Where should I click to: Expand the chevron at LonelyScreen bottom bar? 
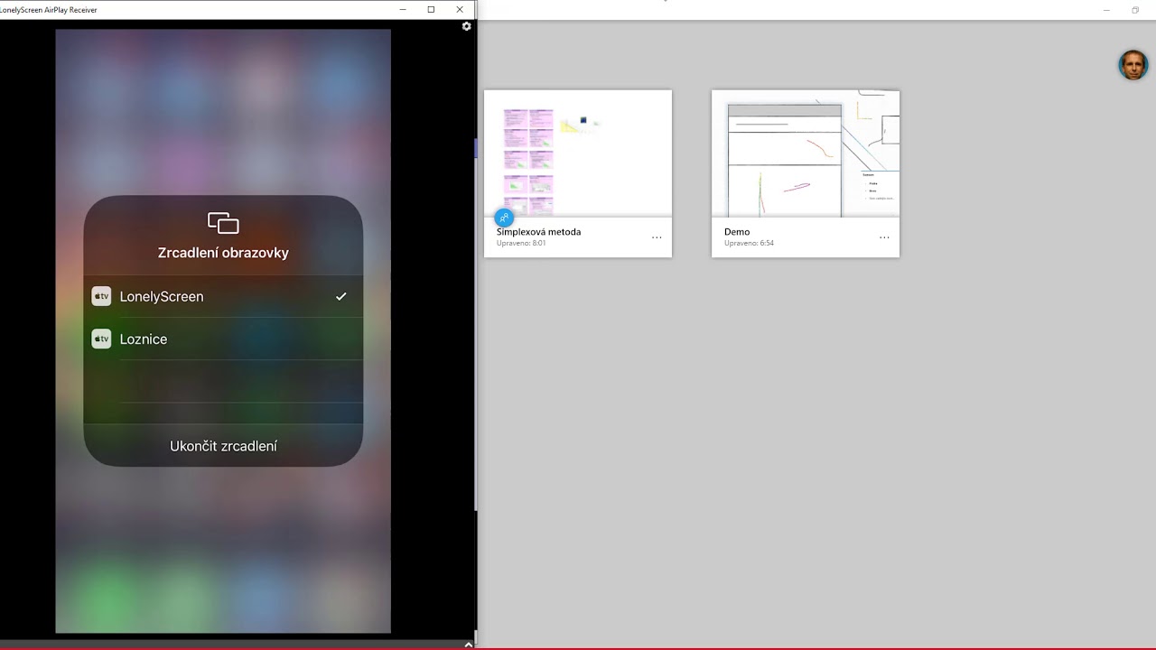tap(468, 645)
